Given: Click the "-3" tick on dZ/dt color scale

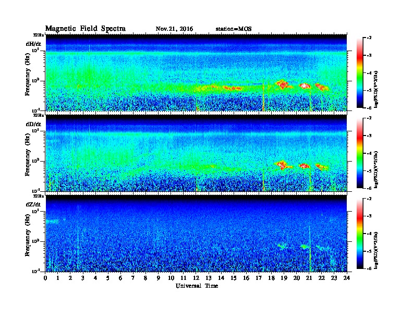Looking at the screenshot, I should (369, 216).
